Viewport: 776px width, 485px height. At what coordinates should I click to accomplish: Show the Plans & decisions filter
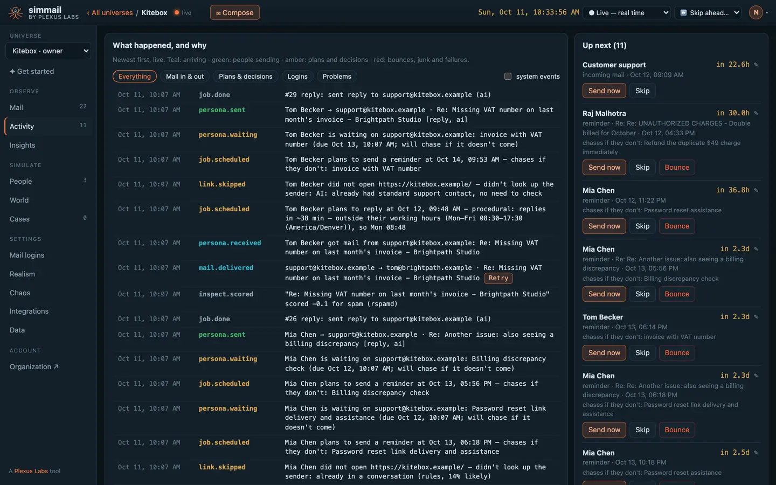[246, 77]
